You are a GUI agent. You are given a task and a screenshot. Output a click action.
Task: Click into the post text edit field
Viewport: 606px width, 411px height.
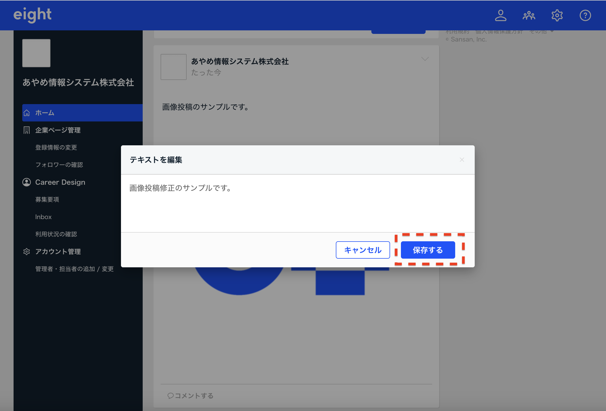click(298, 203)
